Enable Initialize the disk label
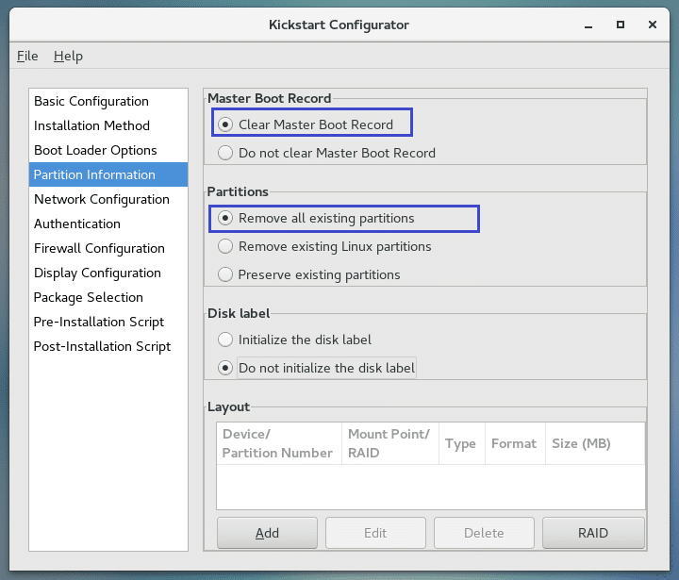679x580 pixels. pyautogui.click(x=225, y=340)
